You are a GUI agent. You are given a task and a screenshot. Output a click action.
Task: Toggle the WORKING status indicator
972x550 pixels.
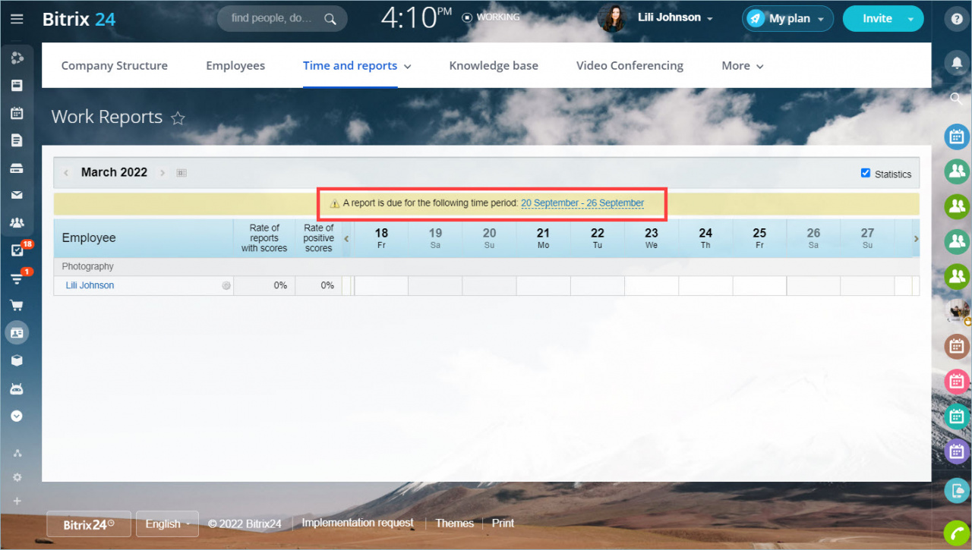[491, 17]
